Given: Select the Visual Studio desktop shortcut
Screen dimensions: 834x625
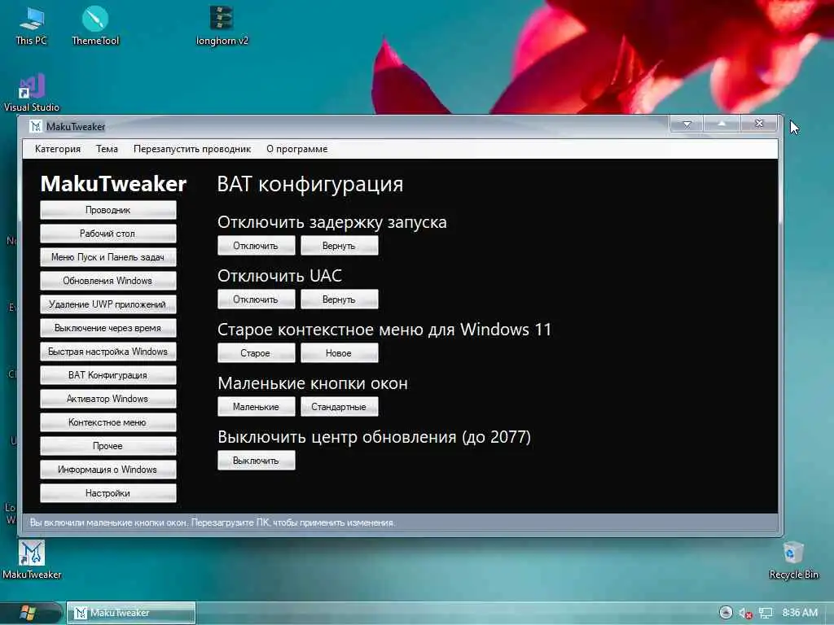Looking at the screenshot, I should point(32,93).
